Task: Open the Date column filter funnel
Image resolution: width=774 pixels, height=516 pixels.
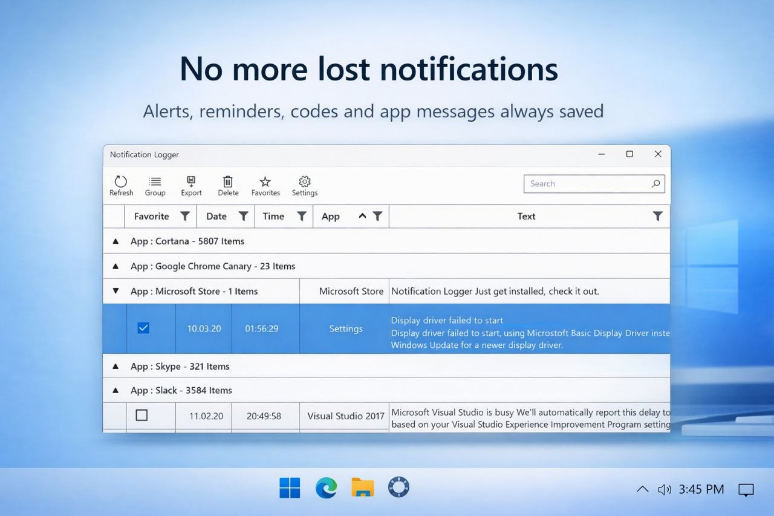Action: (x=243, y=216)
